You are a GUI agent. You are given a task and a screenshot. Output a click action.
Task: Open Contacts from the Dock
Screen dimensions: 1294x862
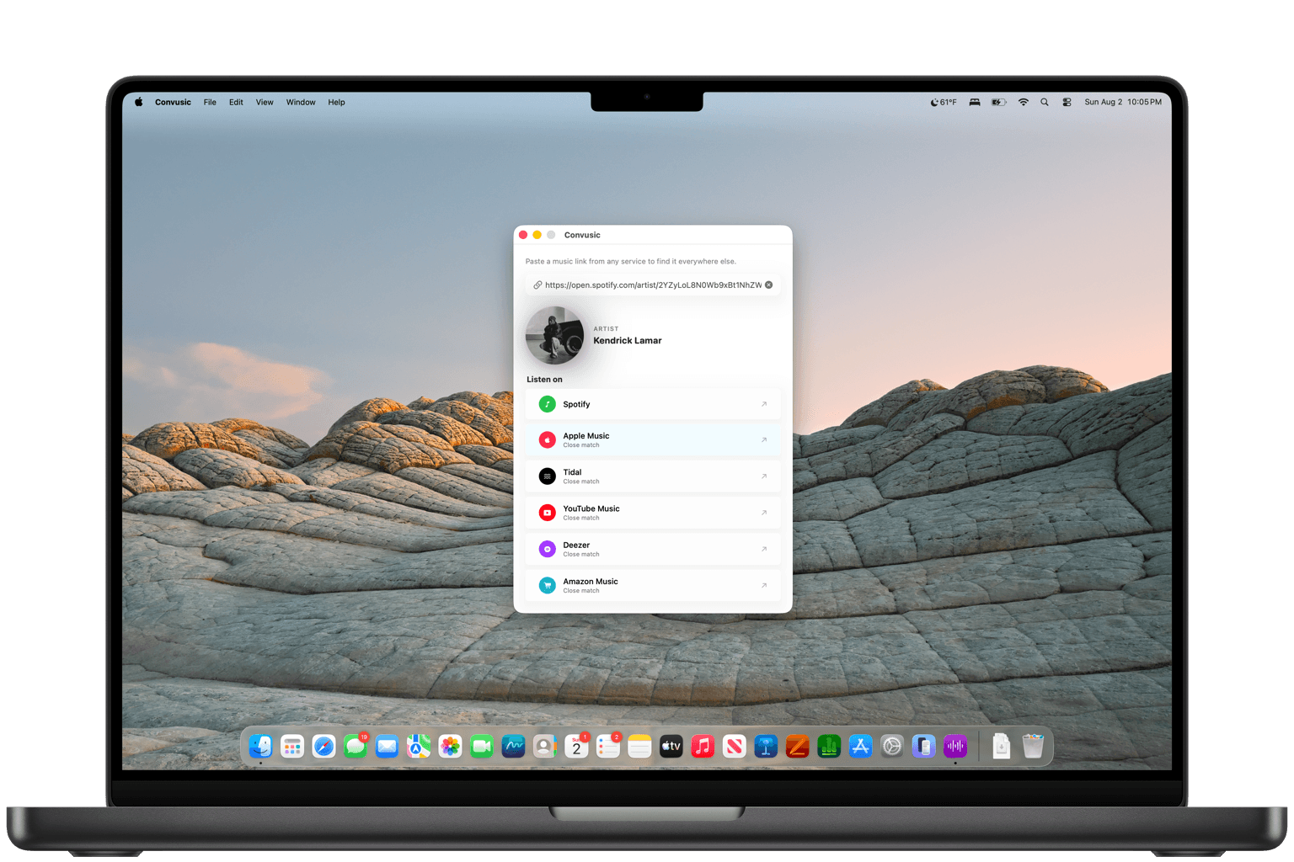point(545,746)
